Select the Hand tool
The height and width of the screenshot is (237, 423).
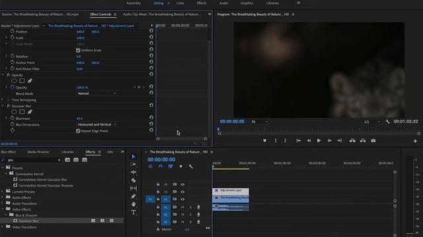click(x=134, y=204)
